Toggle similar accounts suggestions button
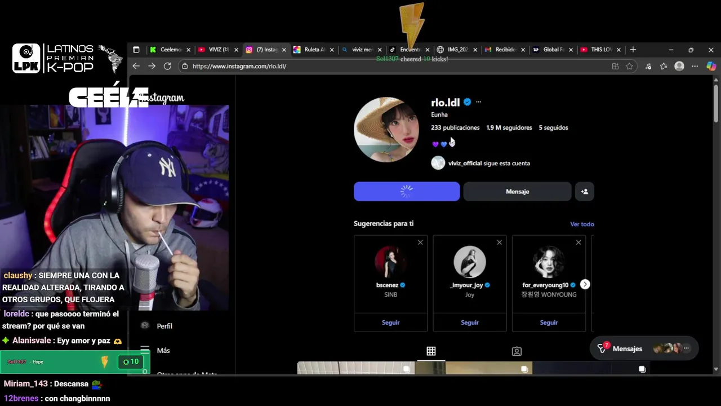 [584, 191]
